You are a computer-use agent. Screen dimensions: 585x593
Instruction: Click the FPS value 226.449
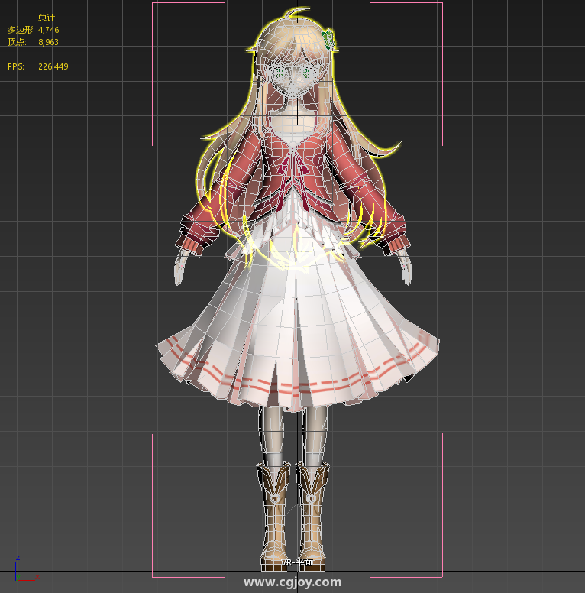53,66
